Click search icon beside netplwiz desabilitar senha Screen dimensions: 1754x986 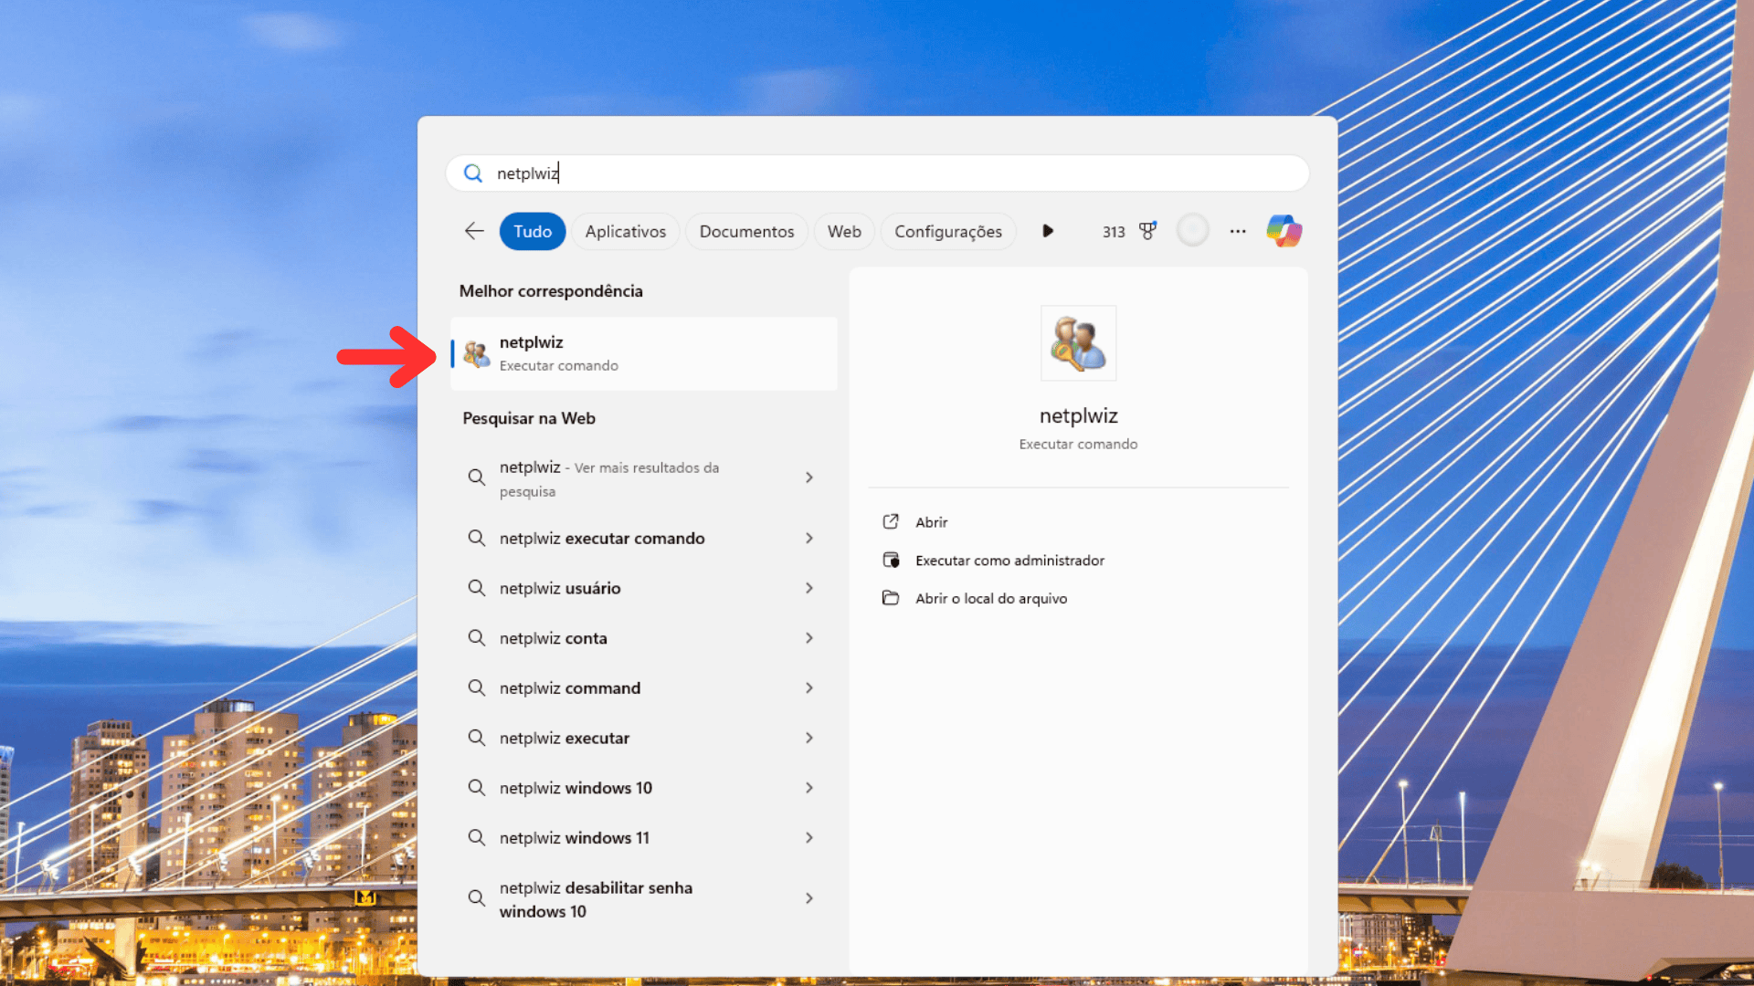[x=477, y=898]
